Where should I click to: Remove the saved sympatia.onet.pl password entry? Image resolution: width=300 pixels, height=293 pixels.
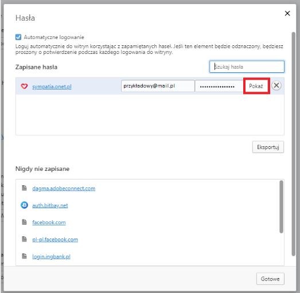point(276,85)
